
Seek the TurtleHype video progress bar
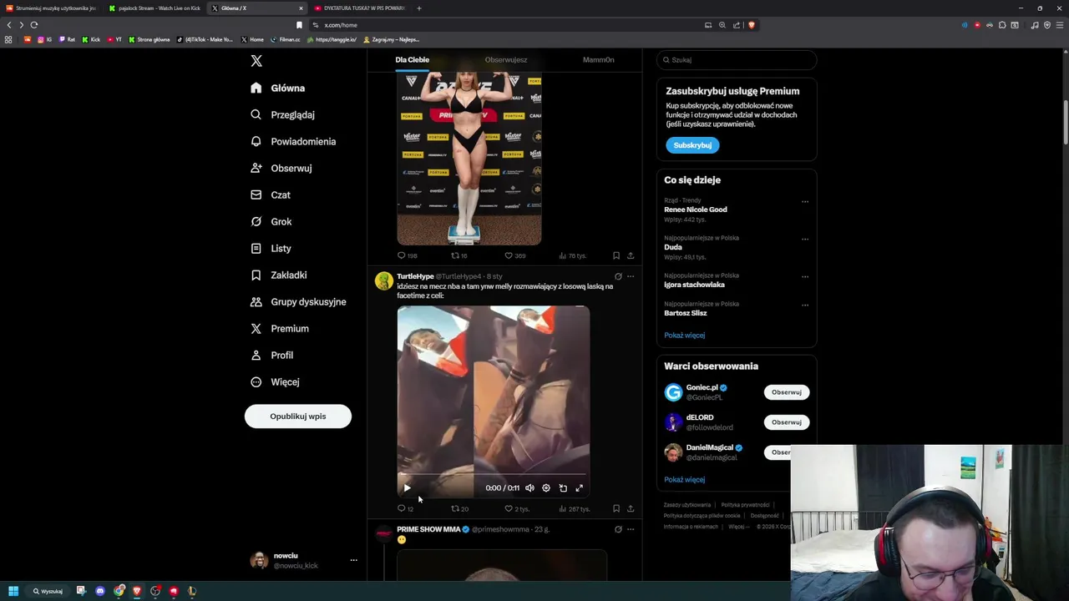click(494, 475)
